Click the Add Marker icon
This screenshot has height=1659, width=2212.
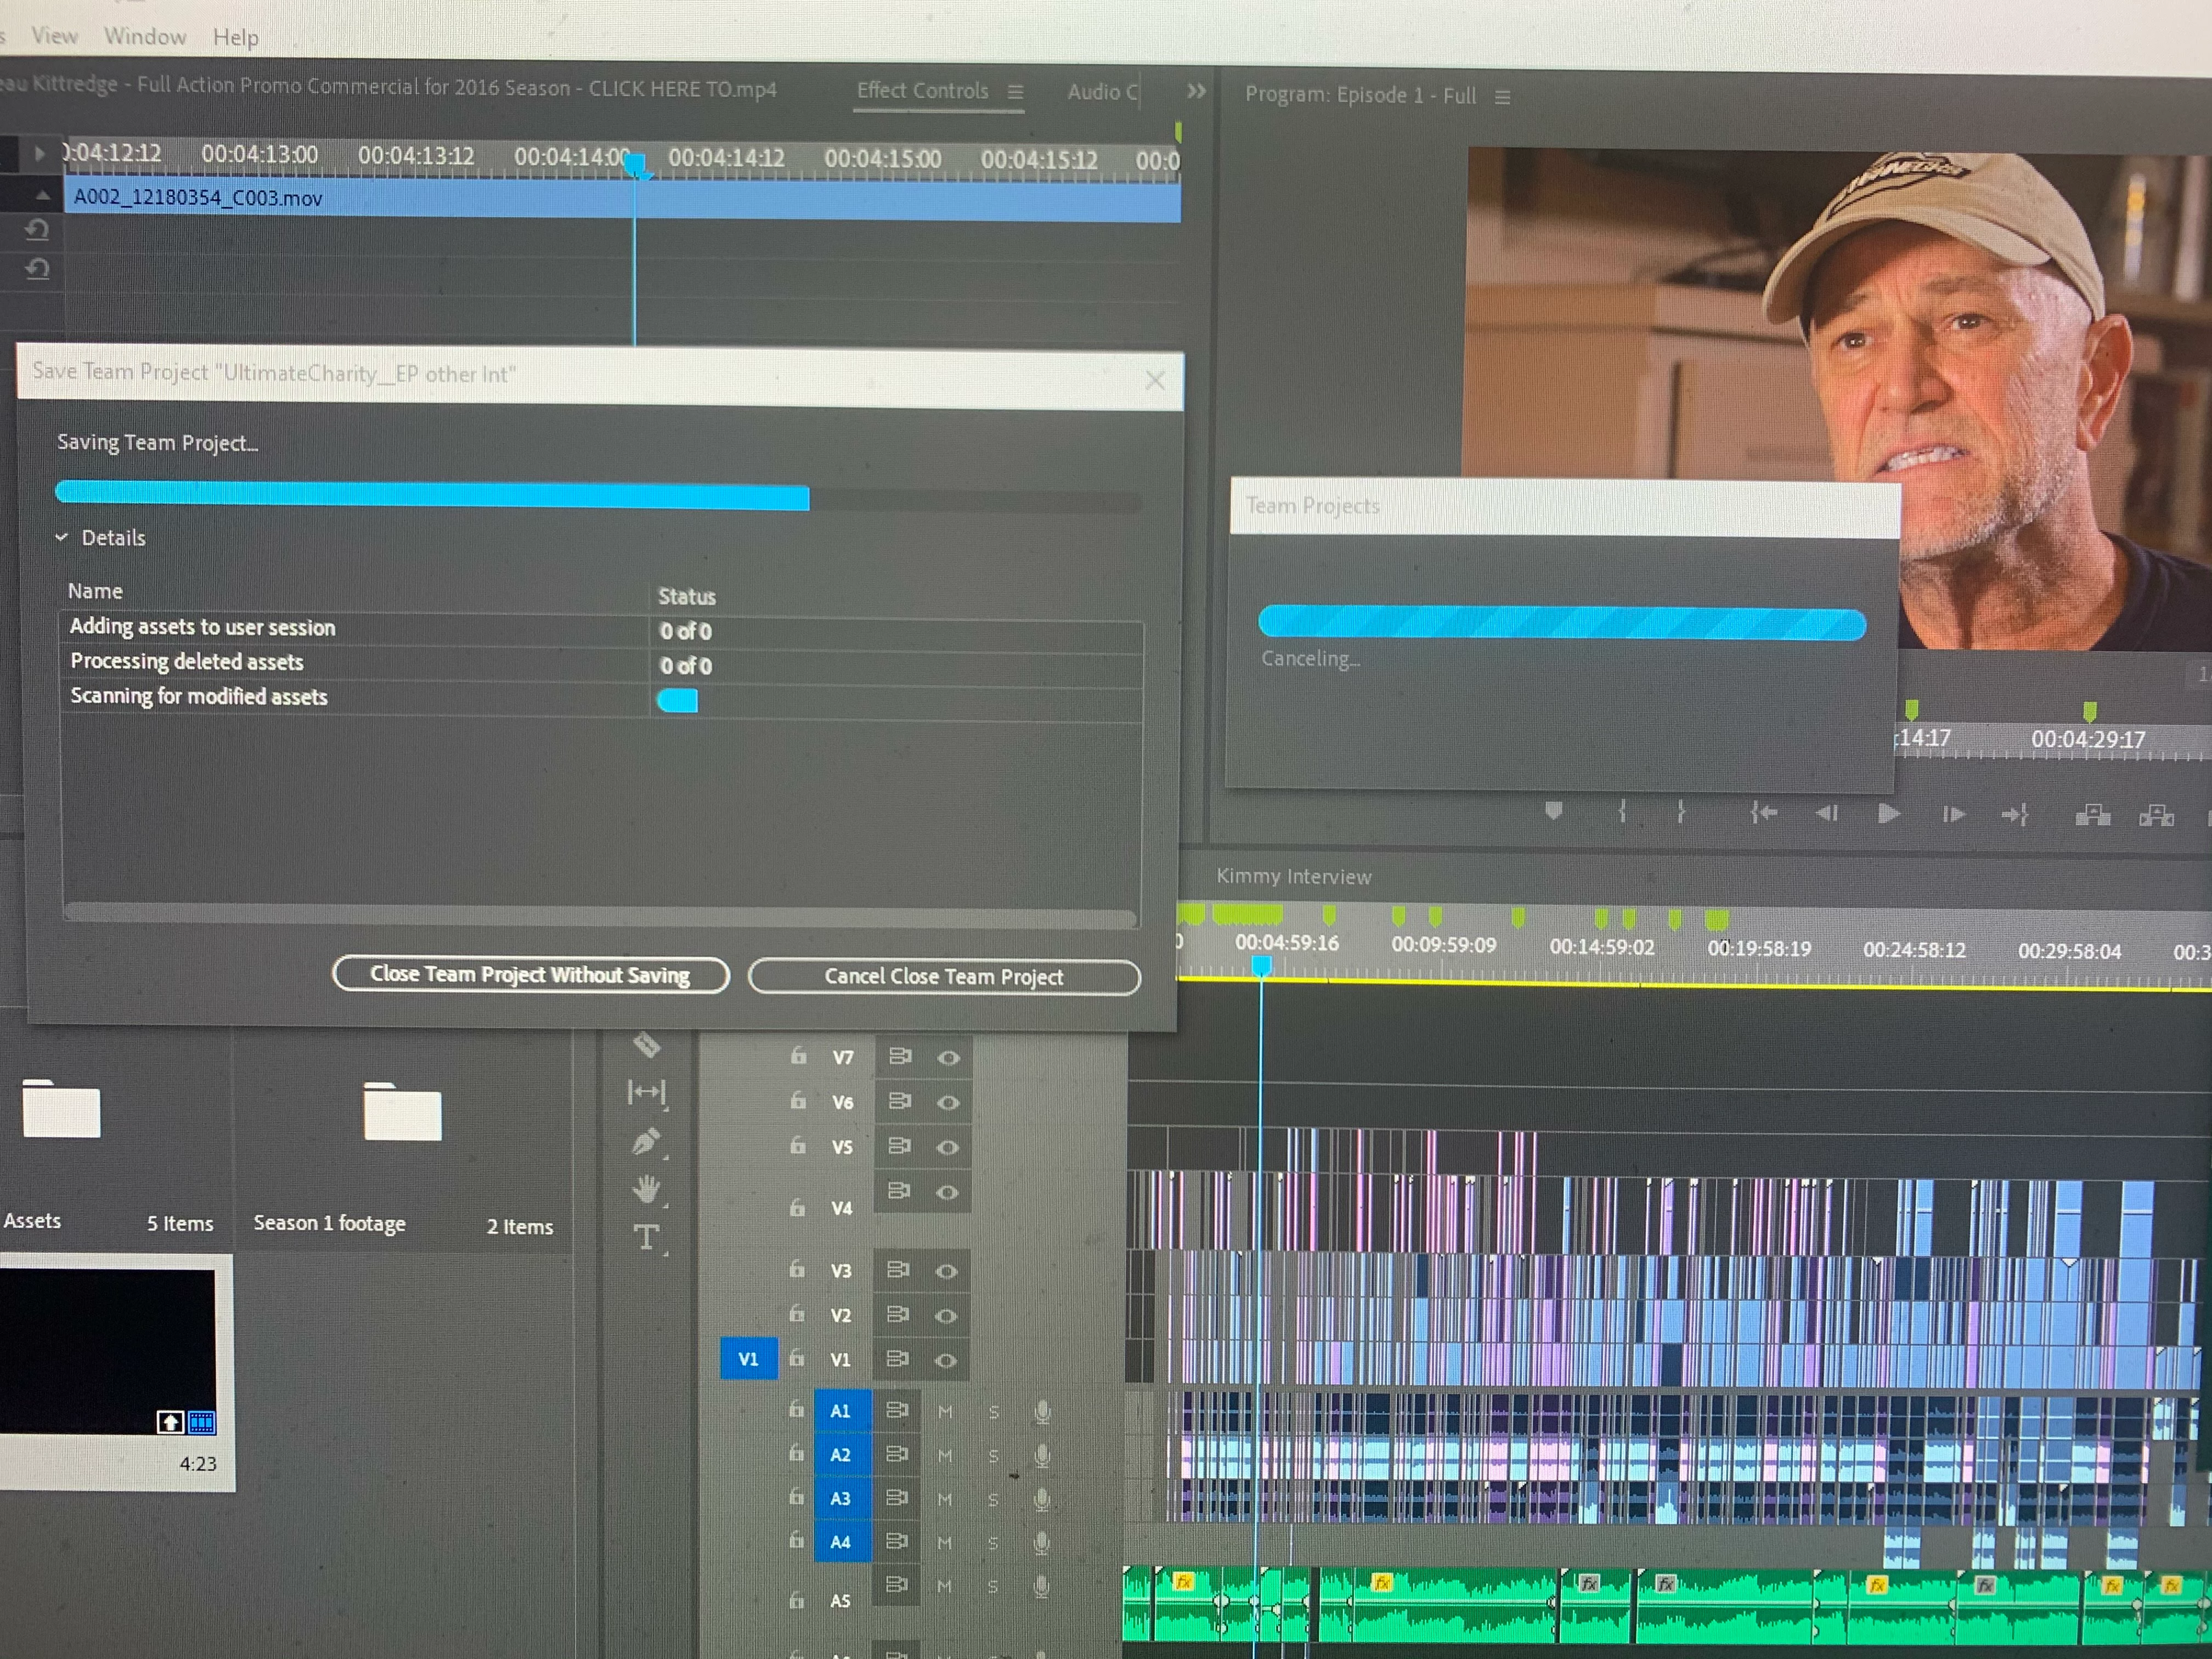tap(1553, 811)
